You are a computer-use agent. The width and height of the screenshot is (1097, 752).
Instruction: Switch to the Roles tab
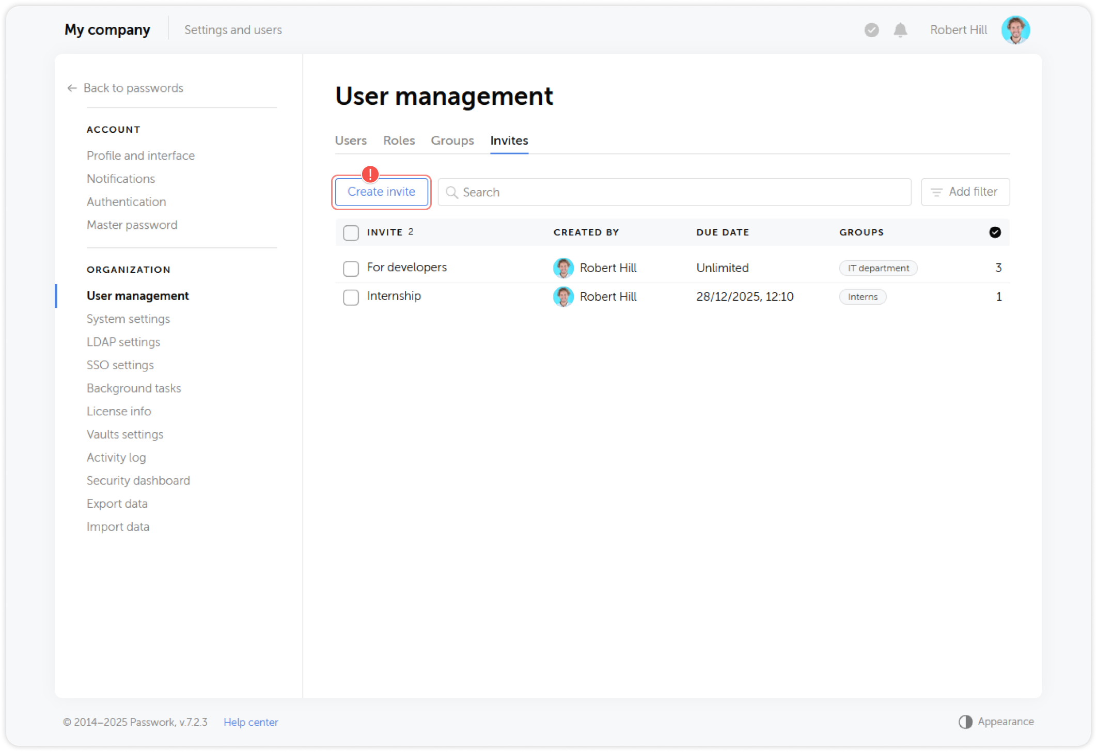click(398, 140)
